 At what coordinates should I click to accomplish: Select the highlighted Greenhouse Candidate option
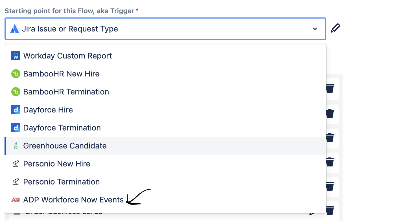165,146
